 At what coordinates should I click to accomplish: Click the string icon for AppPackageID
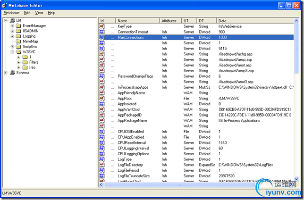[x=102, y=115]
